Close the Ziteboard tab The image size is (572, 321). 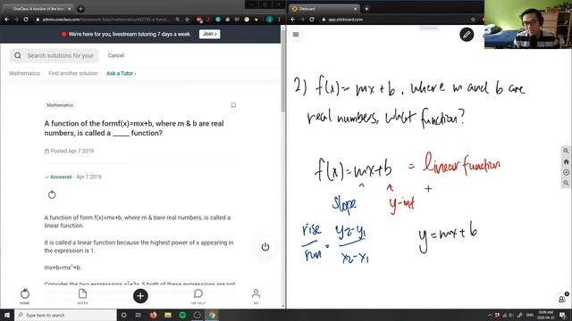click(356, 9)
